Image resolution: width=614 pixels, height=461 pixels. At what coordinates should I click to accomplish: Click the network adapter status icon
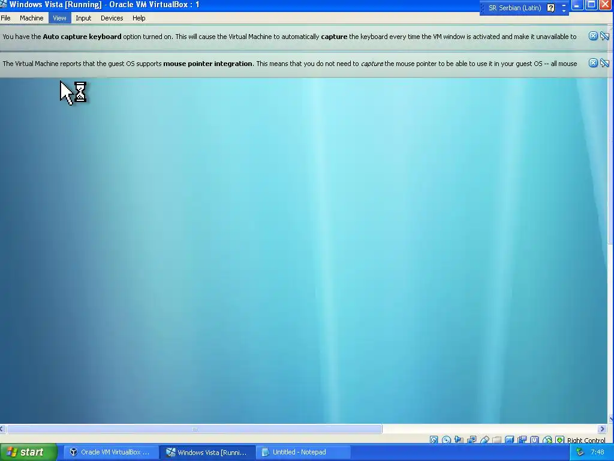[471, 440]
